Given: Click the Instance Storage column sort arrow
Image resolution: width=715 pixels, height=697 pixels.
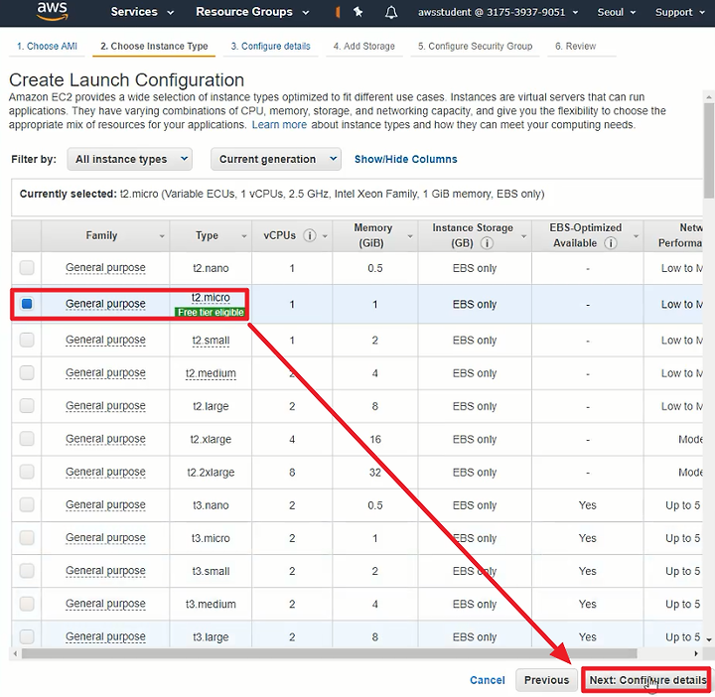Looking at the screenshot, I should pyautogui.click(x=524, y=236).
